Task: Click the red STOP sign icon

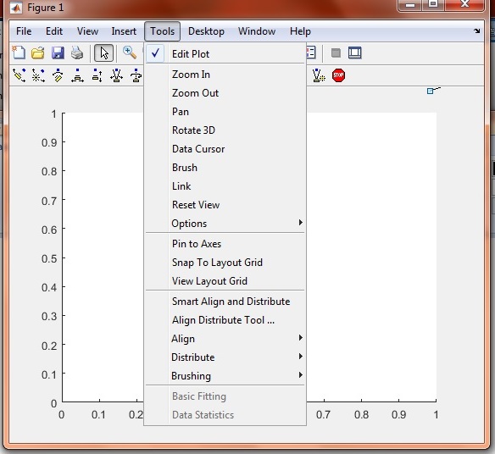Action: tap(338, 75)
